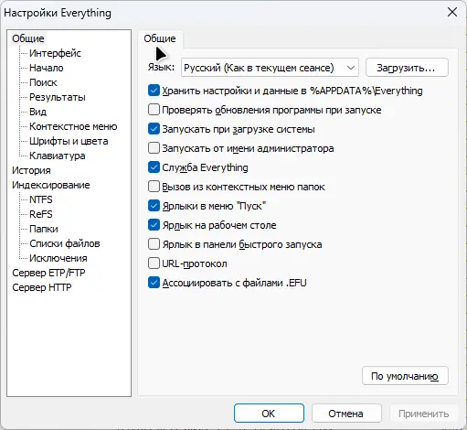Select "Папки" under Индексирование

[44, 229]
